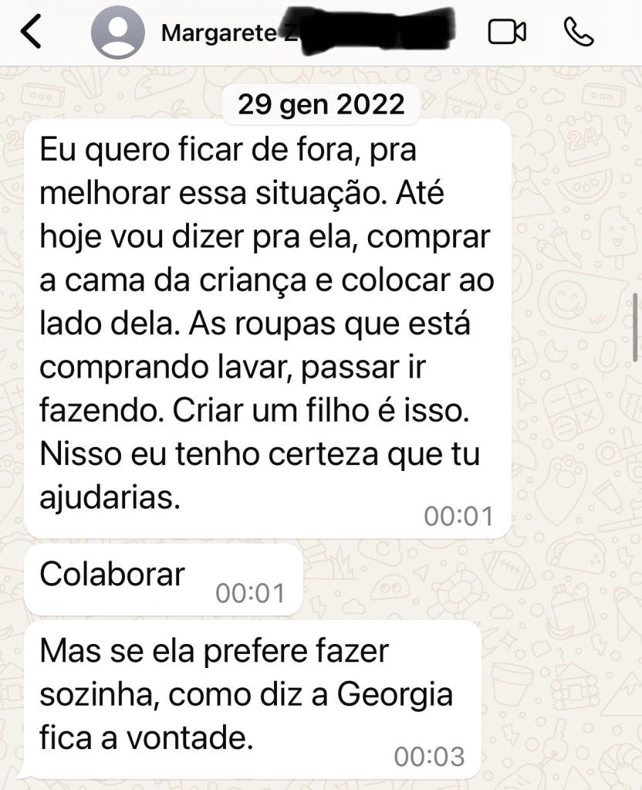Click empty wallpaper right of Colaborar bubble
The height and width of the screenshot is (790, 642).
coord(453,579)
